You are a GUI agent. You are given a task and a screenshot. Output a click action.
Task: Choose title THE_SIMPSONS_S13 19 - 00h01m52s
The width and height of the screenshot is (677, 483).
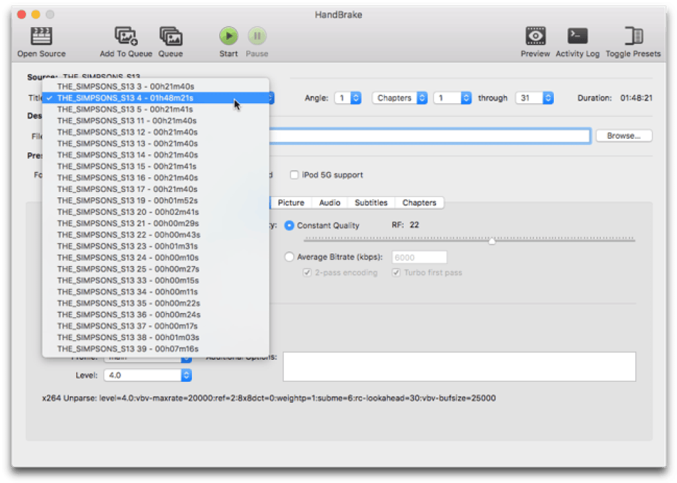(156, 200)
